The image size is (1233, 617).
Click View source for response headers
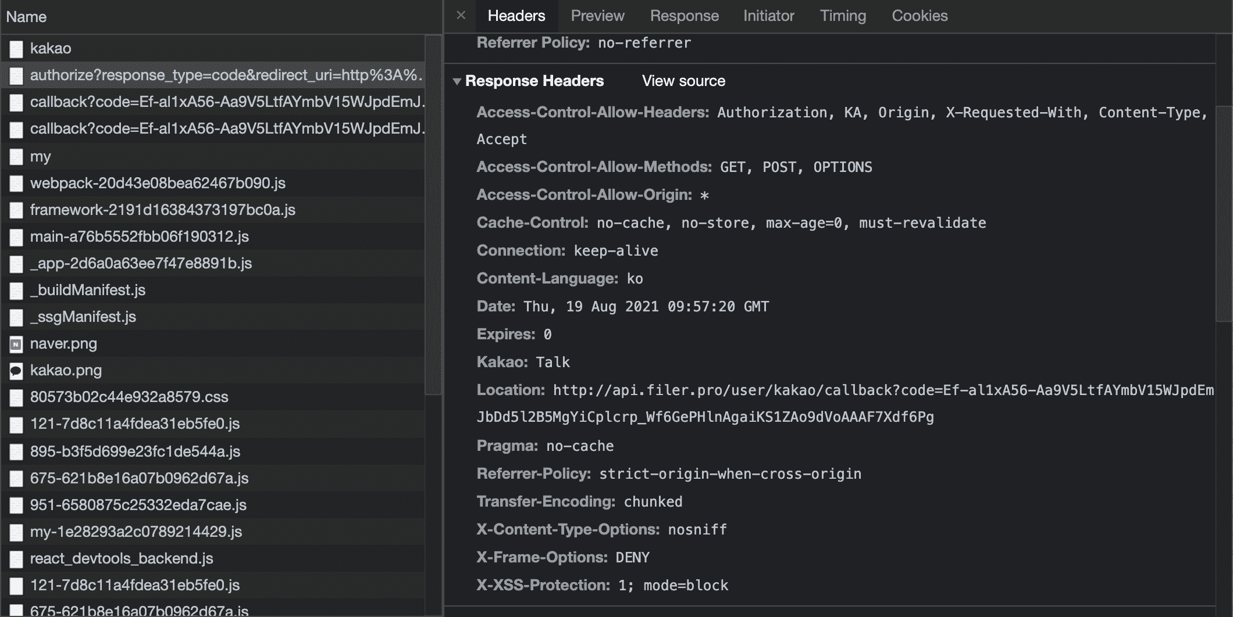coord(683,81)
